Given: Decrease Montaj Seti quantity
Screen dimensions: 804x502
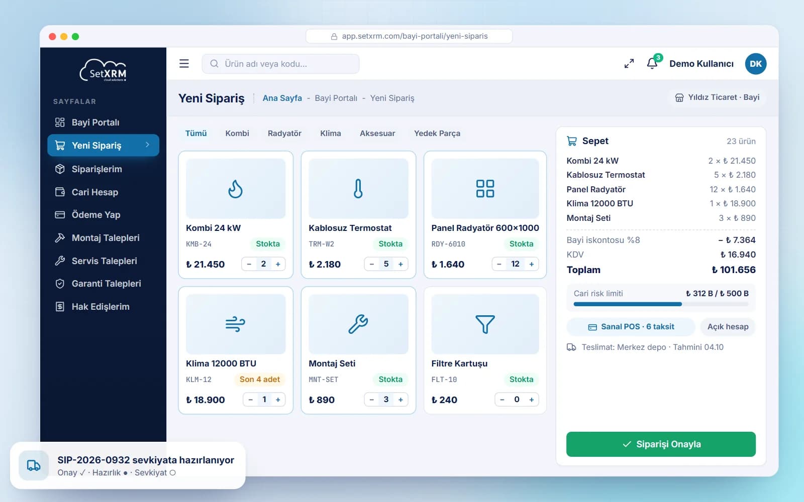Looking at the screenshot, I should [371, 400].
